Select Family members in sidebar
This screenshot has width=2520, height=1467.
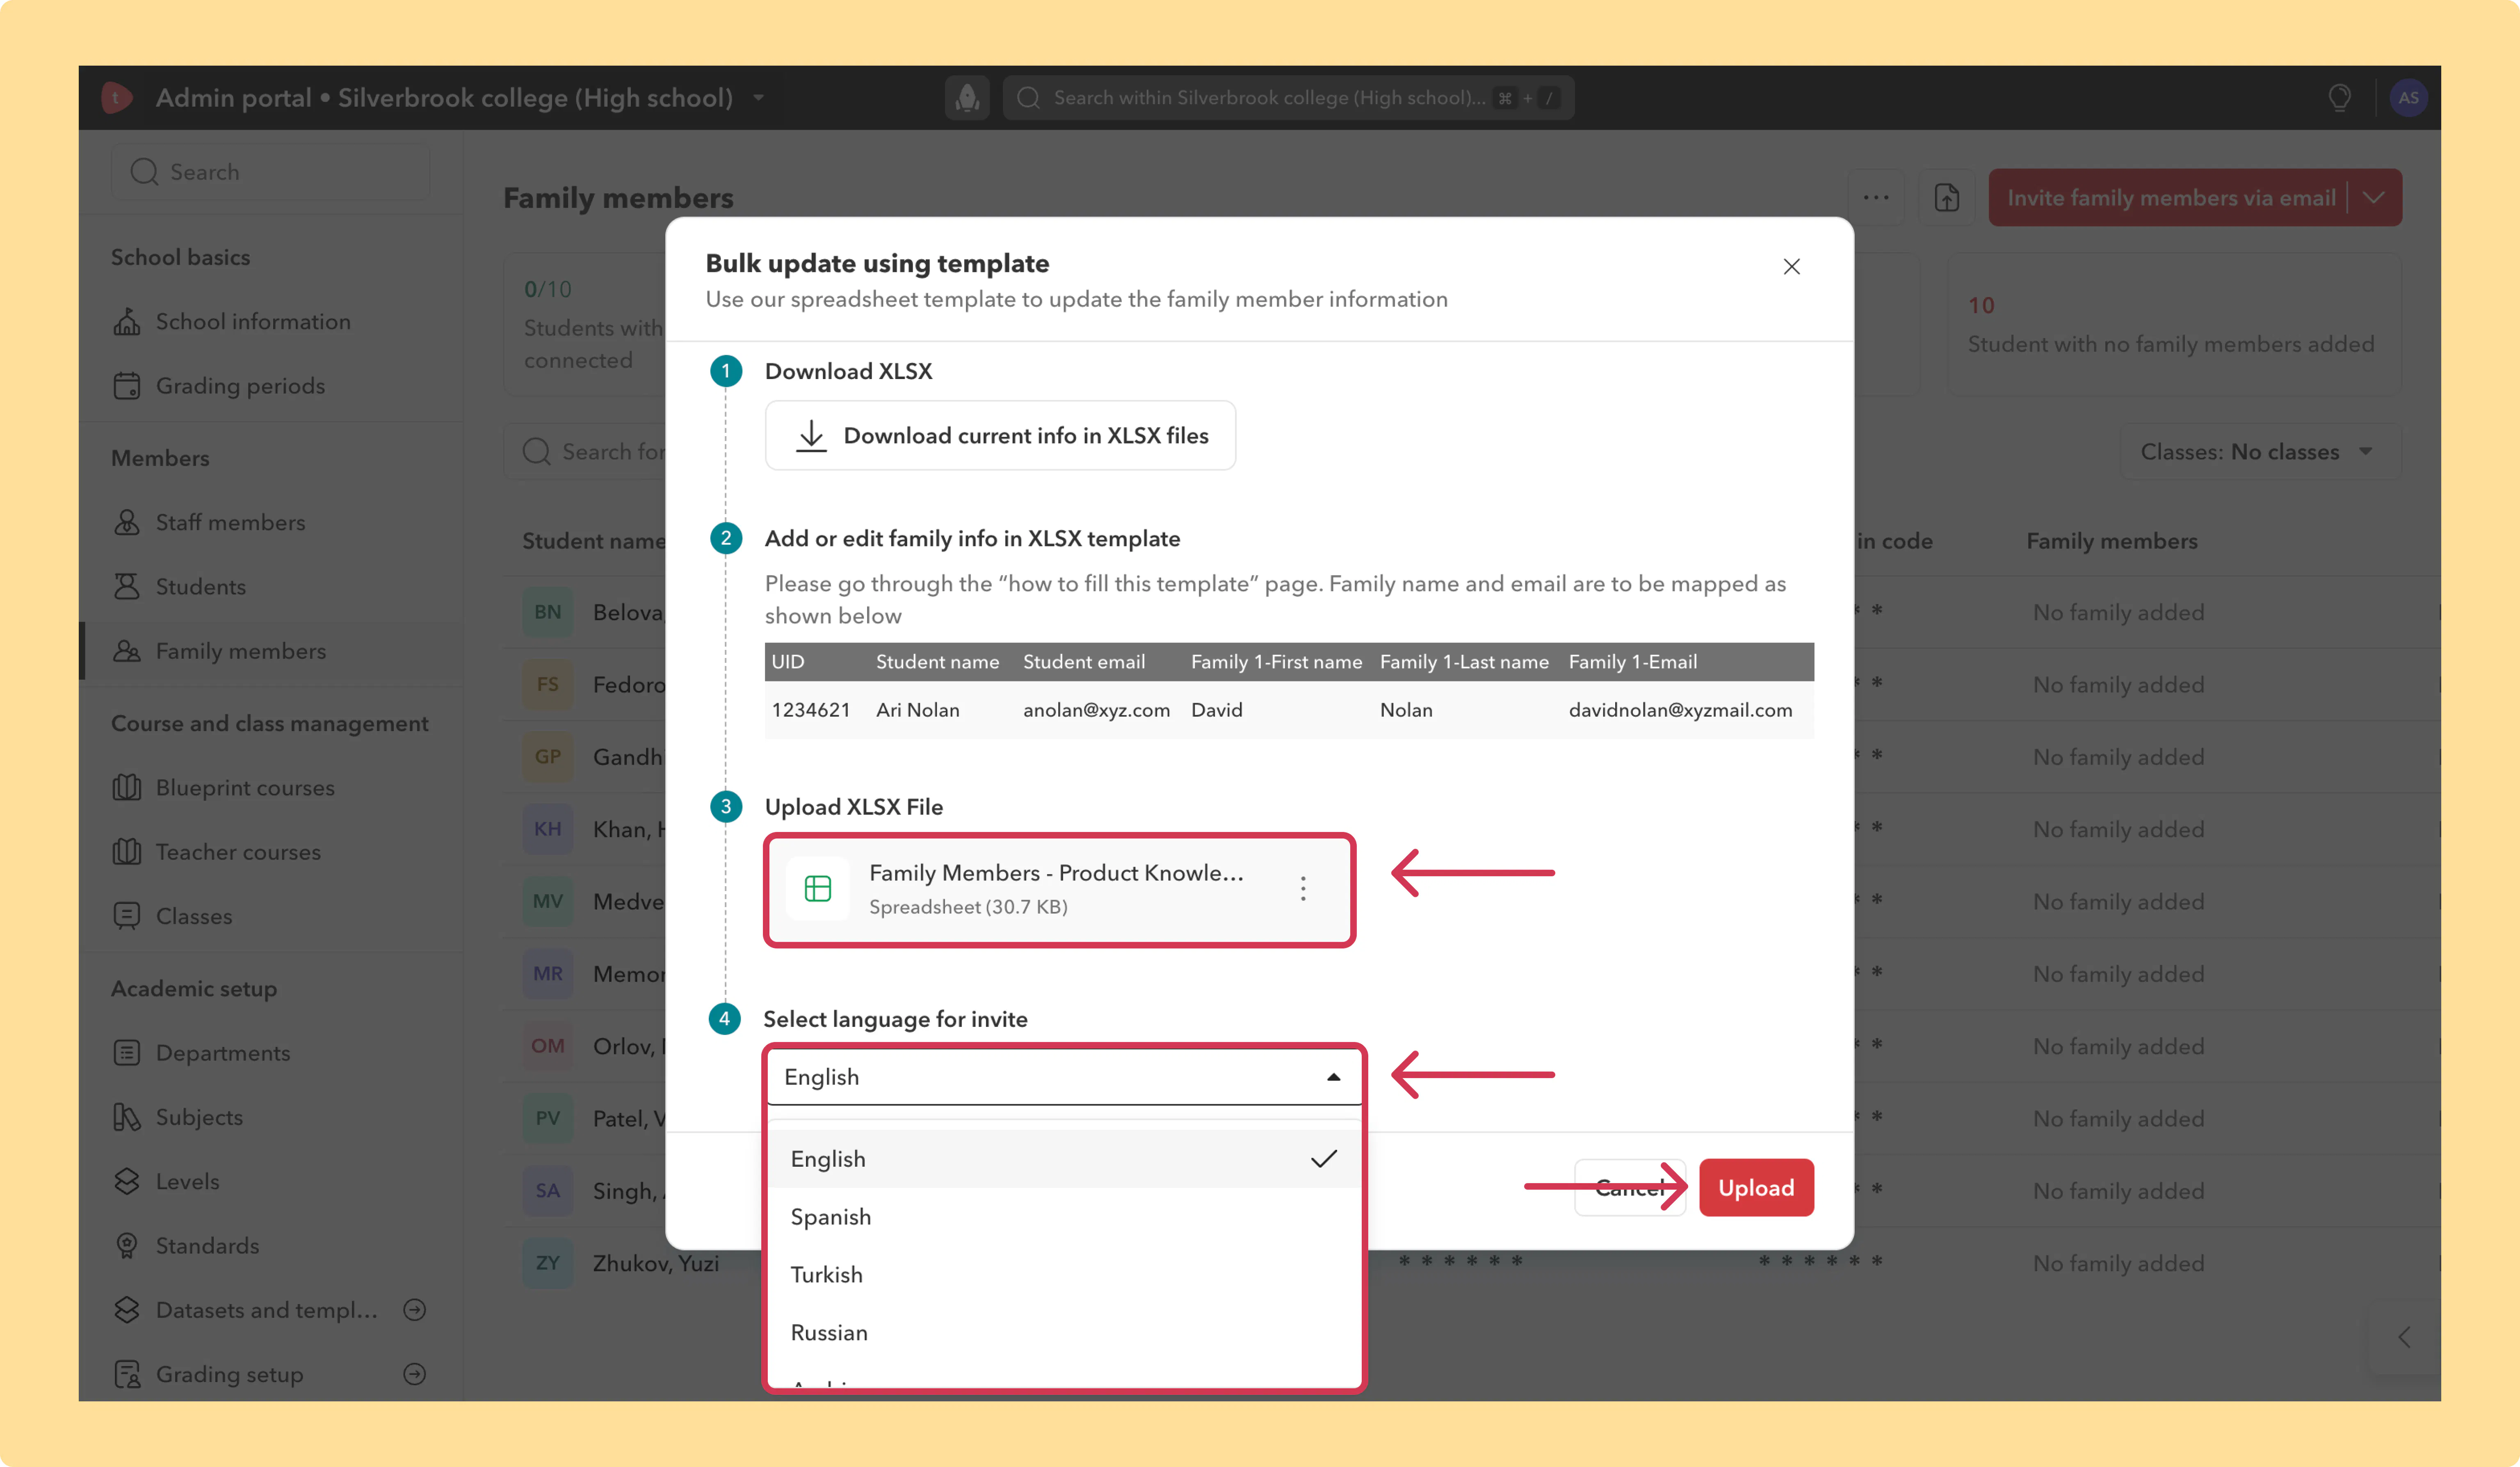tap(271, 651)
